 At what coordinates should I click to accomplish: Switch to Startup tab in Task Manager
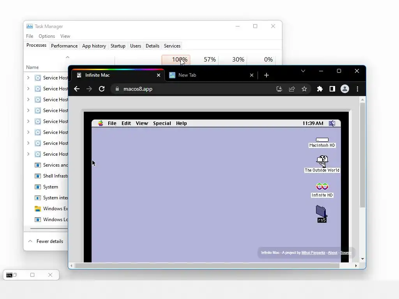click(x=118, y=46)
